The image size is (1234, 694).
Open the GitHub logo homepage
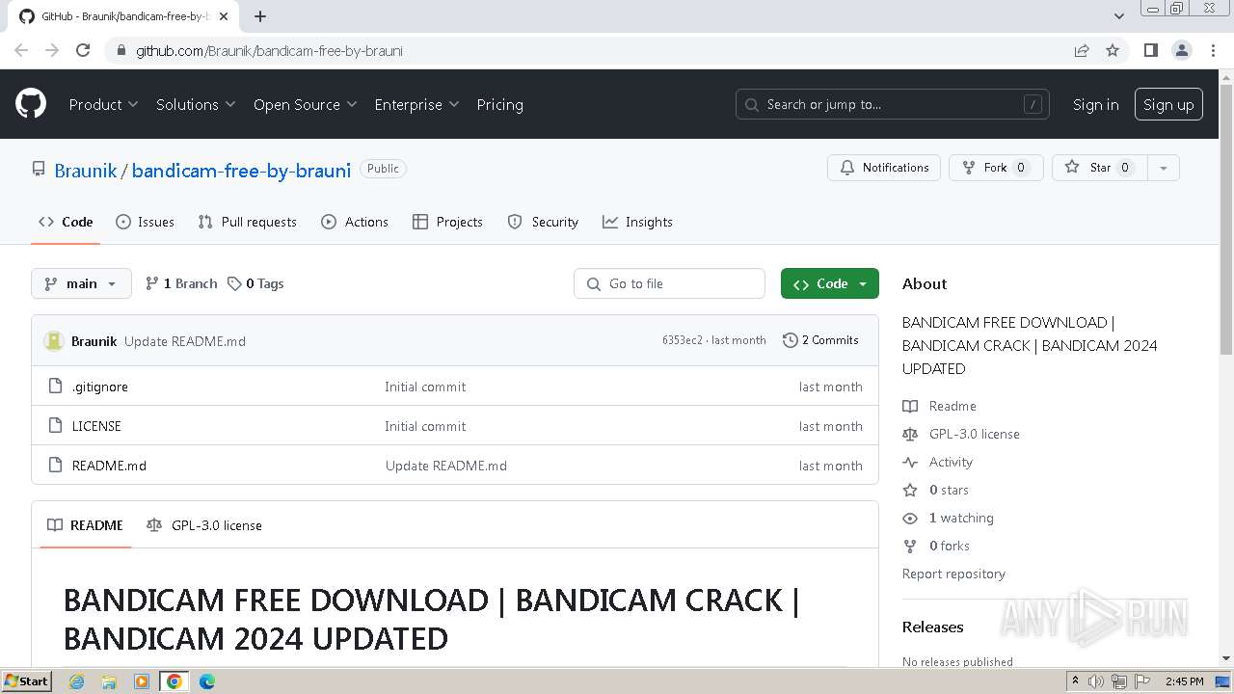(x=31, y=104)
